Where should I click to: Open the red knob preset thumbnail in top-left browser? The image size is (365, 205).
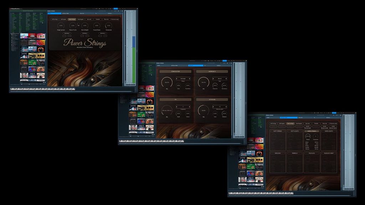pyautogui.click(x=41, y=49)
